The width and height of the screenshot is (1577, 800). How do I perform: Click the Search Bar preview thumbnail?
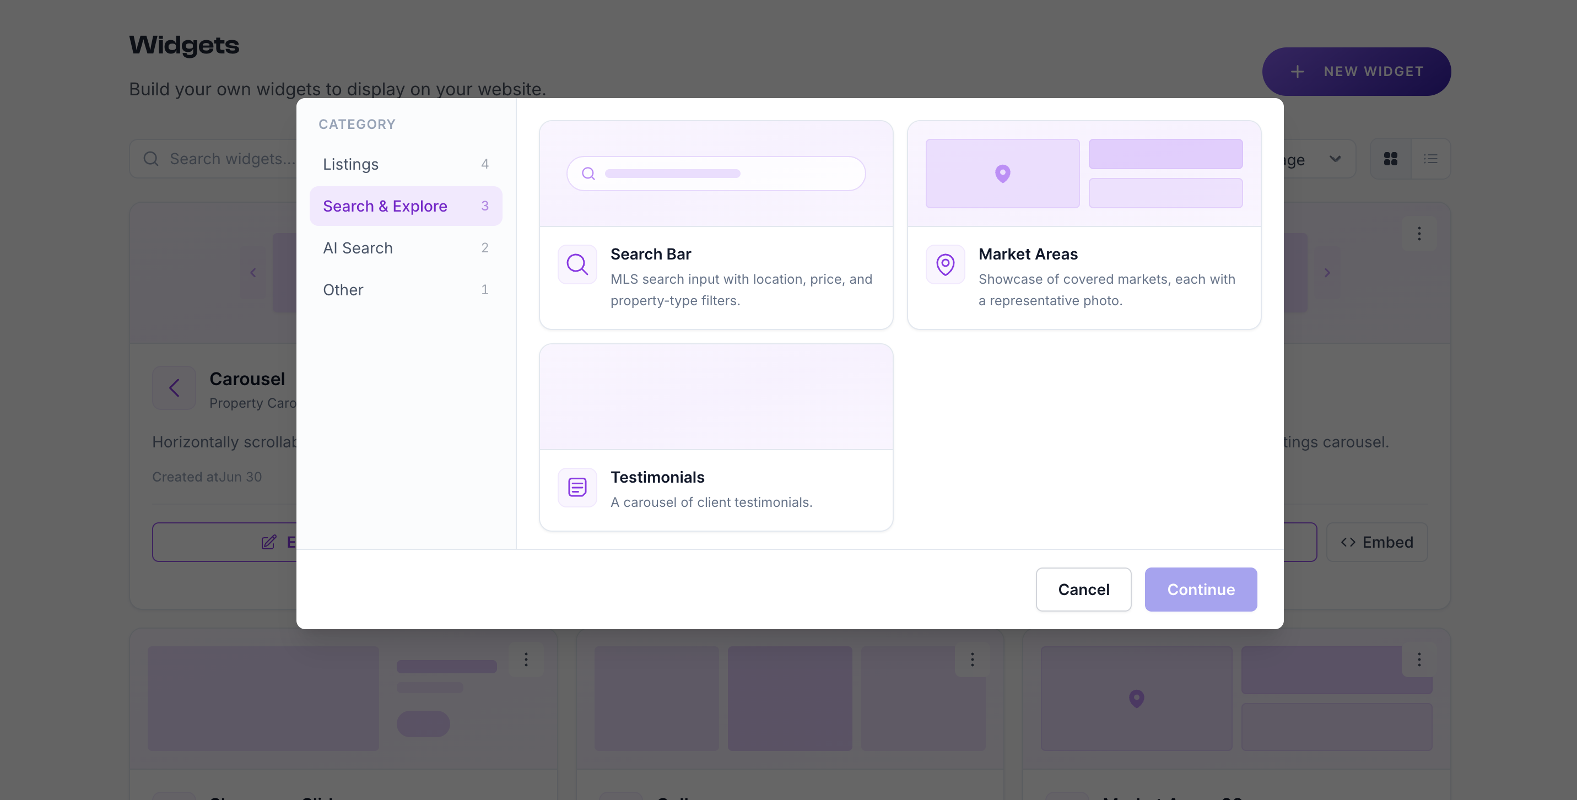[716, 174]
